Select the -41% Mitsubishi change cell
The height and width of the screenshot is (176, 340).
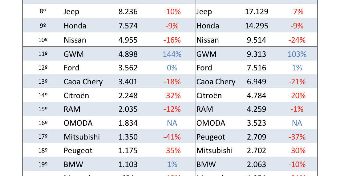(172, 137)
